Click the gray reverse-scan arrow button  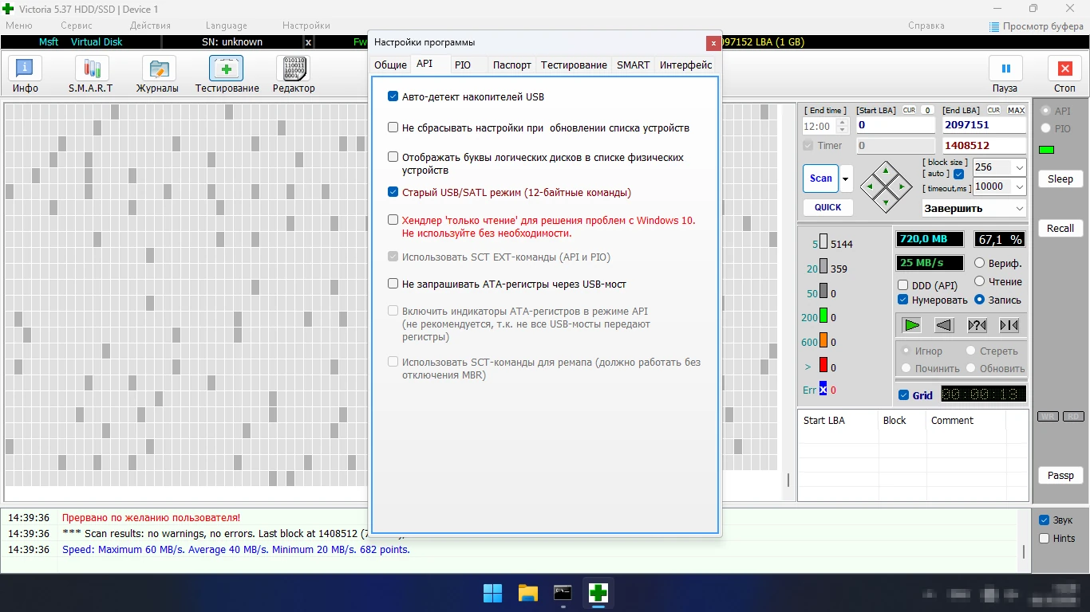pos(944,325)
